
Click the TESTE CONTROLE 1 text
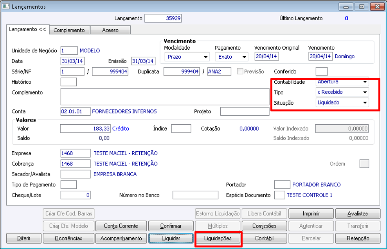[x=310, y=195]
